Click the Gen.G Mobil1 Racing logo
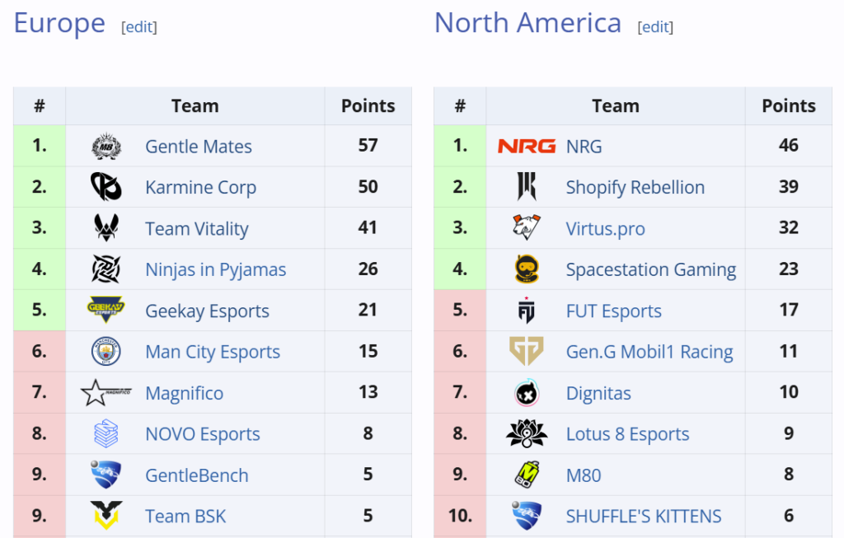 click(x=527, y=351)
